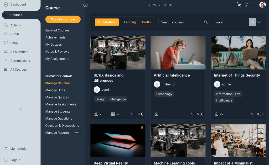Click the Profile person icon

(6, 34)
